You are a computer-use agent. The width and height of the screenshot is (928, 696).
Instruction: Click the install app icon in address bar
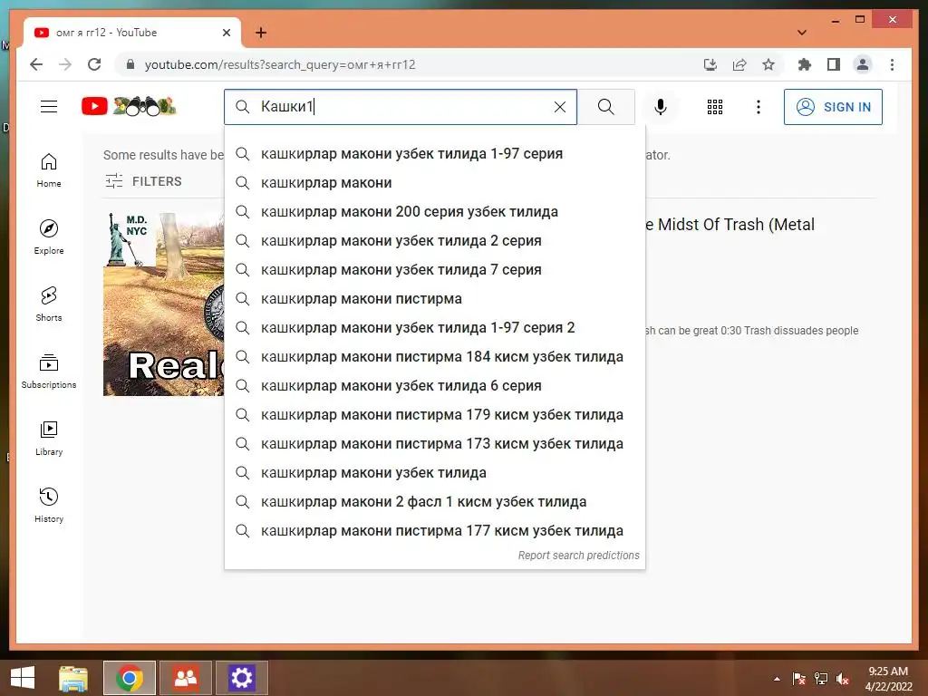pyautogui.click(x=710, y=64)
